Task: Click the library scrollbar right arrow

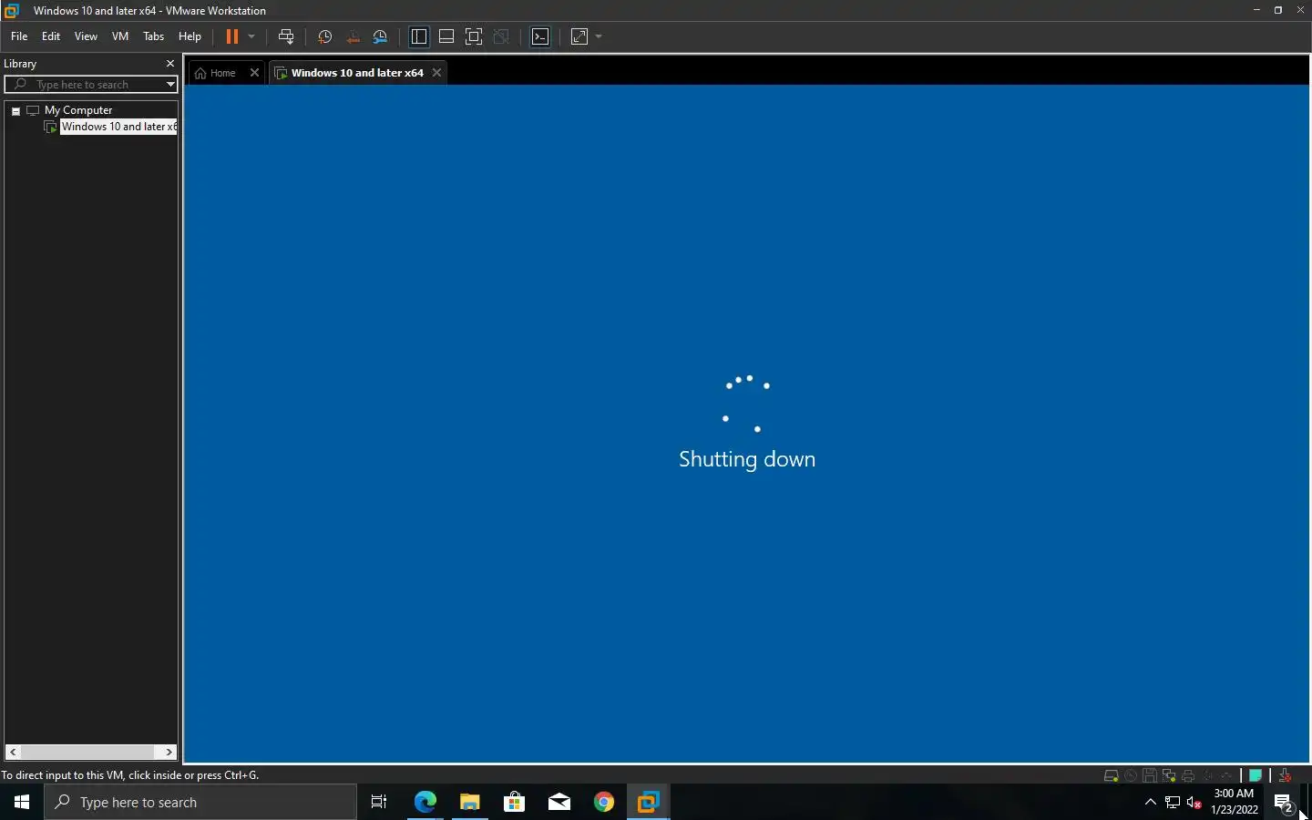Action: pos(169,753)
